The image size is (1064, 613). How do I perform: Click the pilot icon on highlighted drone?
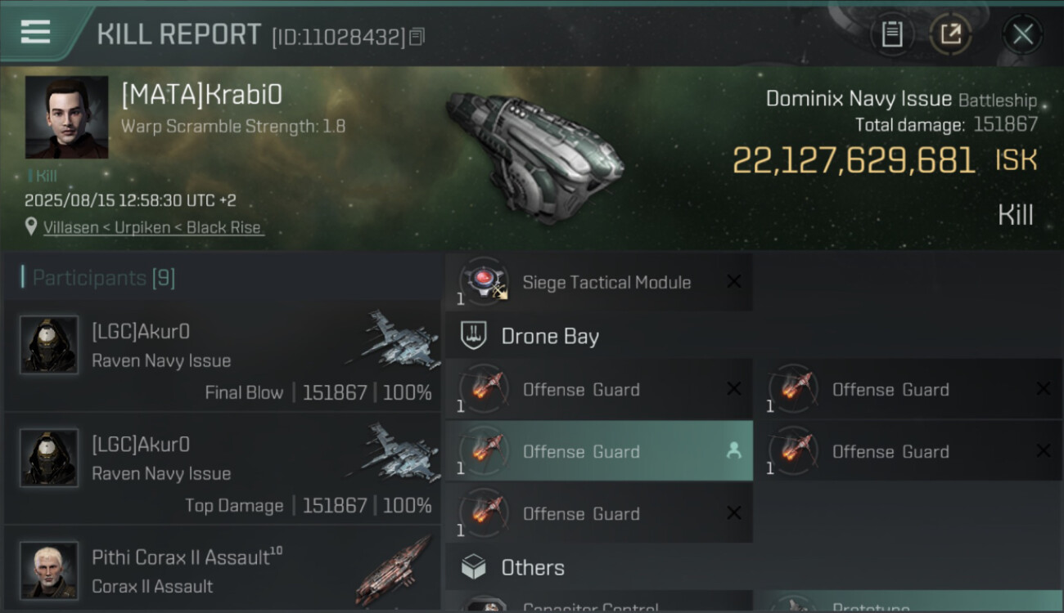tap(734, 451)
